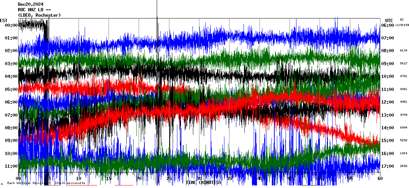Click the 06:00 UTC row label

point(388,25)
